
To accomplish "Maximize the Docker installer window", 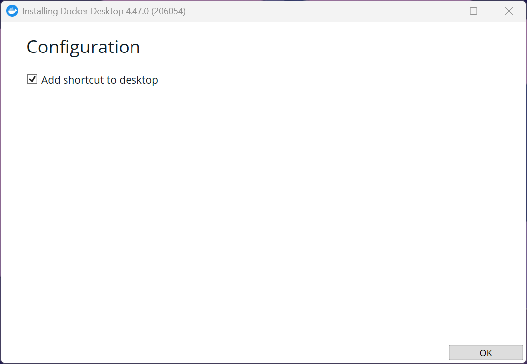I will point(473,11).
